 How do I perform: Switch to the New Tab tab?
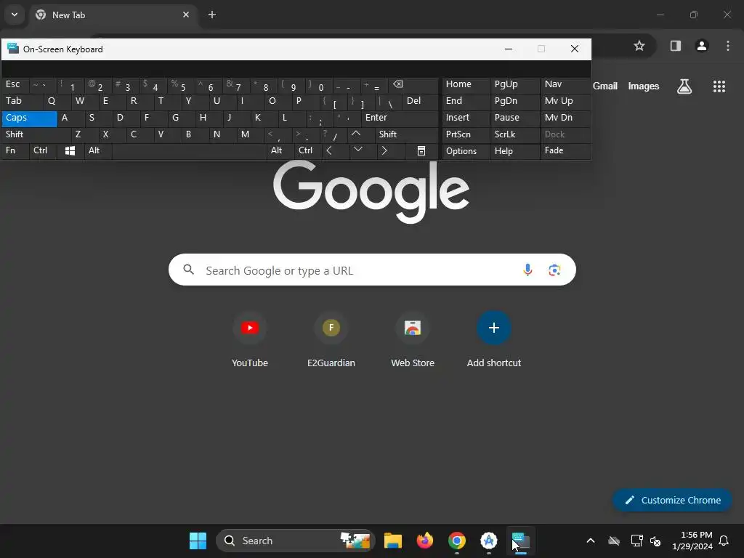click(114, 15)
